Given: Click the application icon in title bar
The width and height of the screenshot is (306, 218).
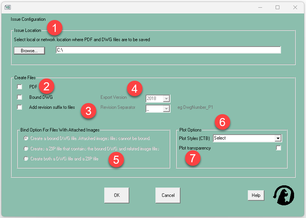Looking at the screenshot, I should [7, 7].
